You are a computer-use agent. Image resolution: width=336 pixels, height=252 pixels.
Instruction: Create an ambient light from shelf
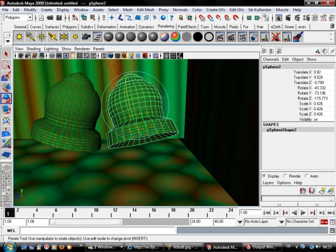tap(19, 36)
